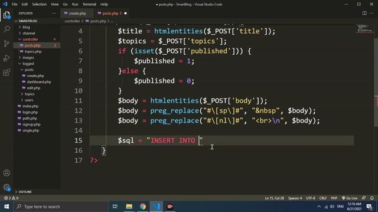Click the Go Live status button
Viewport: 378px width, 212px height.
click(350, 198)
